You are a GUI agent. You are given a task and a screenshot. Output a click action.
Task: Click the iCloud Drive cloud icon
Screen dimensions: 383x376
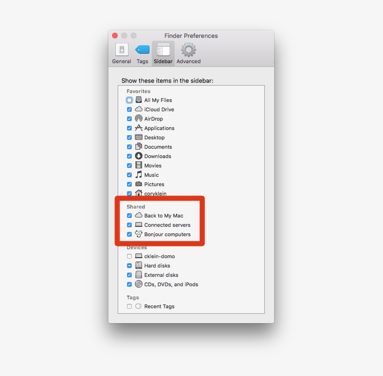pos(139,109)
